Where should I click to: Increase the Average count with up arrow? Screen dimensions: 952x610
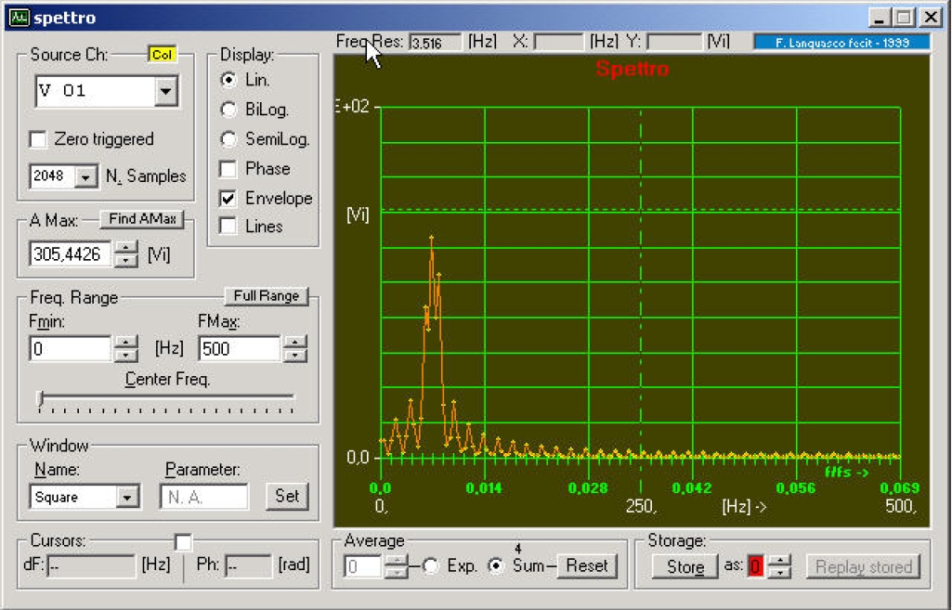pyautogui.click(x=396, y=561)
